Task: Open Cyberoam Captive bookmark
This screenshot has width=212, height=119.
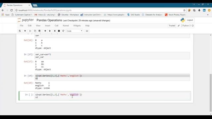Action: [x=22, y=15]
